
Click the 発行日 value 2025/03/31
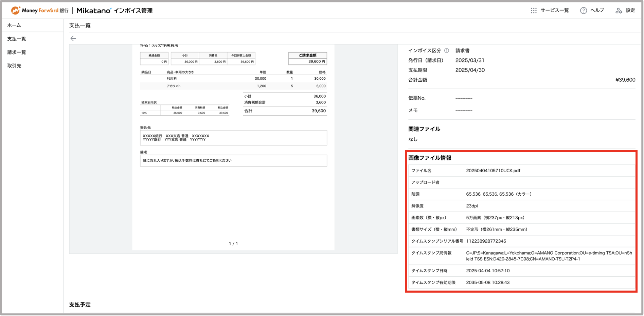(x=470, y=60)
